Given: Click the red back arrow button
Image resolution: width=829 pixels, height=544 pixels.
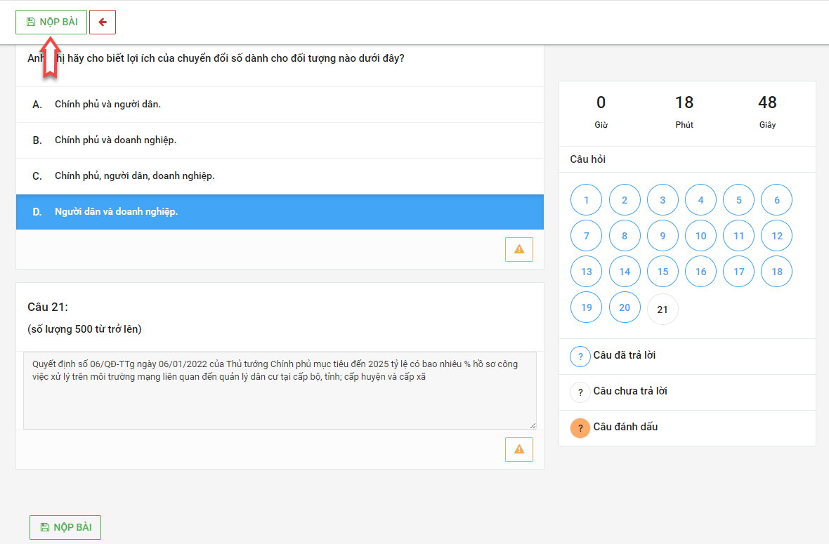Looking at the screenshot, I should coord(103,22).
